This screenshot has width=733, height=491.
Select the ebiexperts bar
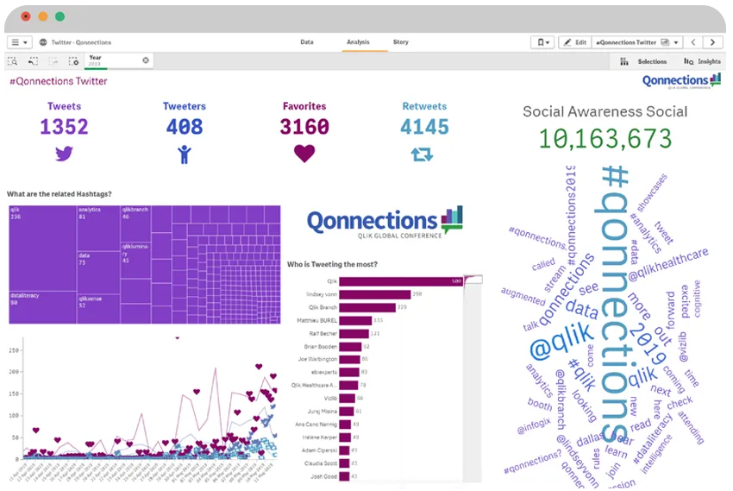[x=349, y=373]
